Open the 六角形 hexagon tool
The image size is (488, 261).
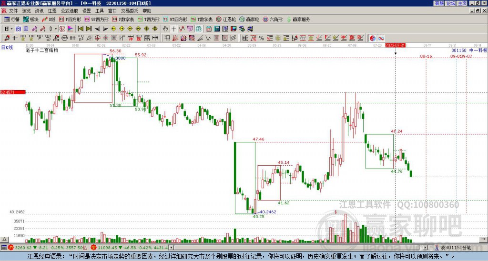tap(273, 19)
